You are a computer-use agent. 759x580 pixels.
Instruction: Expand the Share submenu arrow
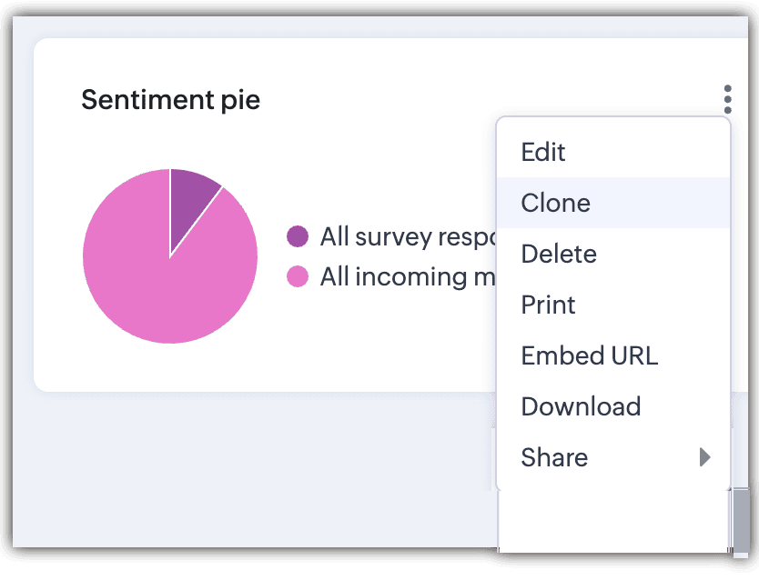[704, 457]
